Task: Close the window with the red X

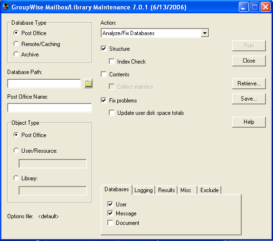Action: pos(265,7)
